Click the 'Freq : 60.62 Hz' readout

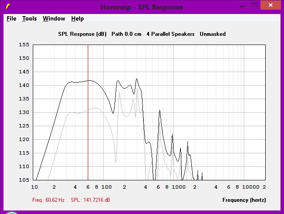[x=48, y=200]
